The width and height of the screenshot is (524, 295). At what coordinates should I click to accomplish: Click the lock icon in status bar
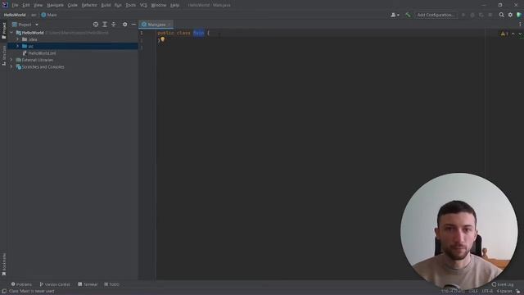pos(518,292)
